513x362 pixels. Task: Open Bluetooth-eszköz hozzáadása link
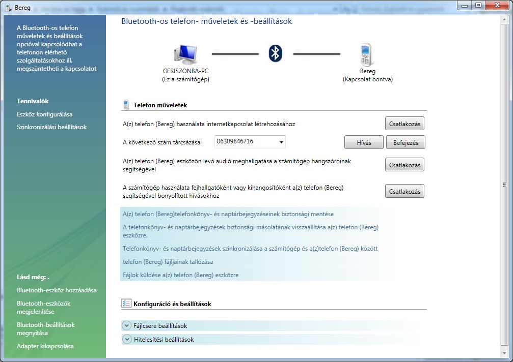57,290
